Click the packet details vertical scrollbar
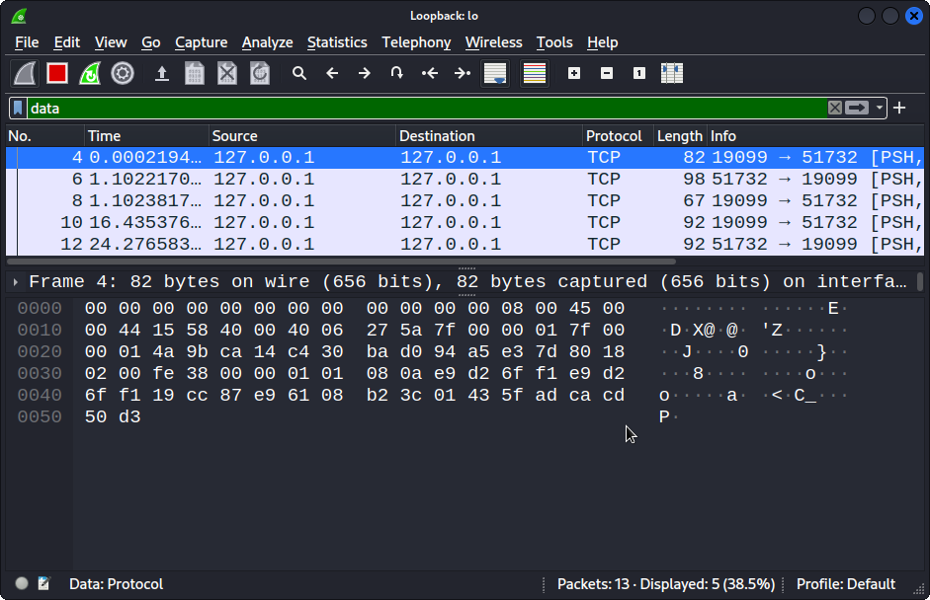This screenshot has height=600, width=930. click(920, 281)
